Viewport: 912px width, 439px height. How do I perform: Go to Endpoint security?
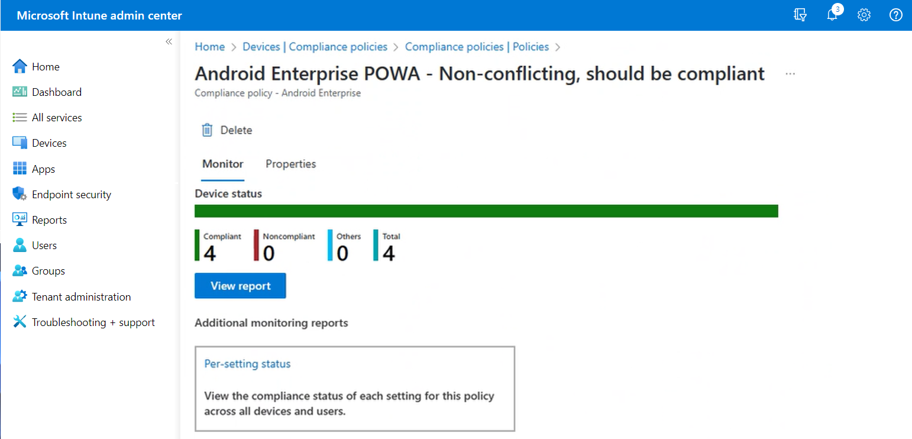[72, 193]
